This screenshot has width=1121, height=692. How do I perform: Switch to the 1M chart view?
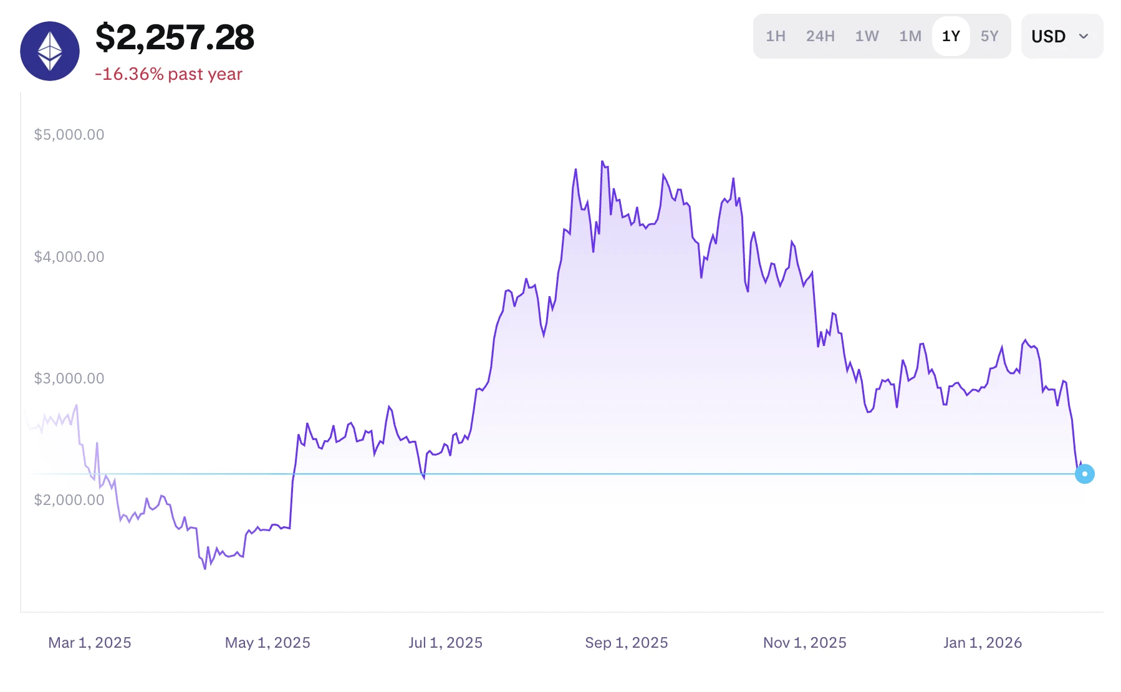[x=910, y=36]
